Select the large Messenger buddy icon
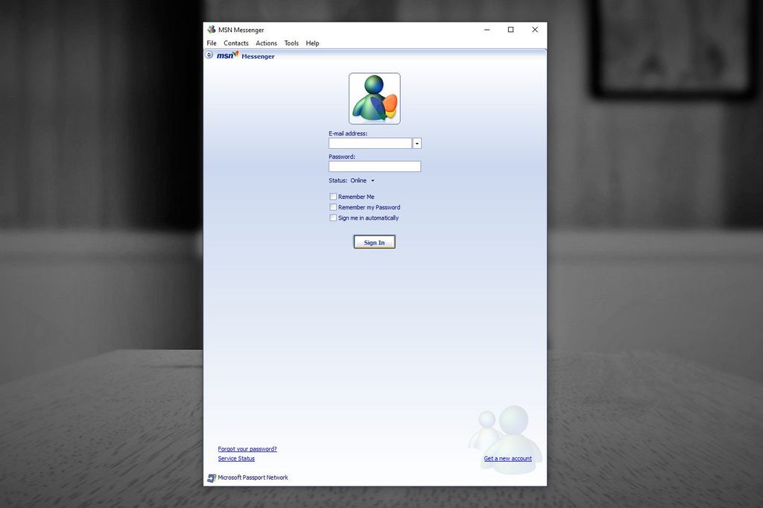This screenshot has width=763, height=508. pos(373,98)
